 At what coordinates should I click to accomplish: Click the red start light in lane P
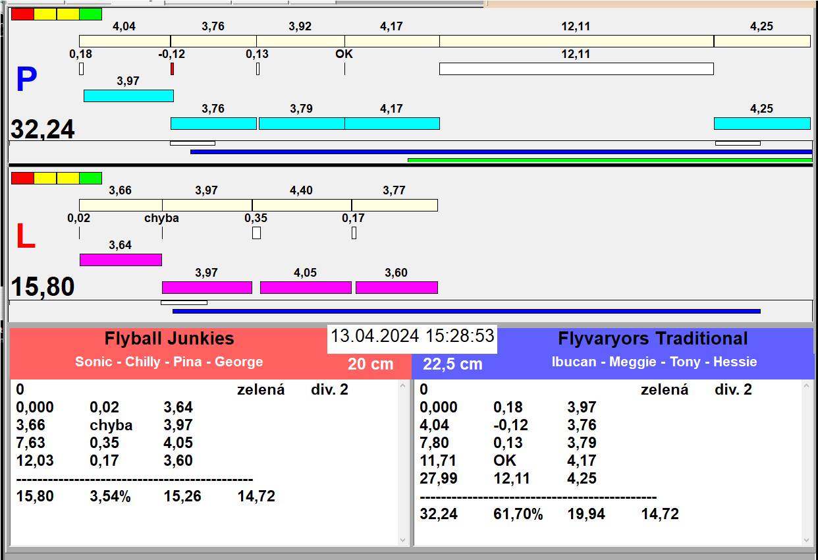pyautogui.click(x=22, y=14)
